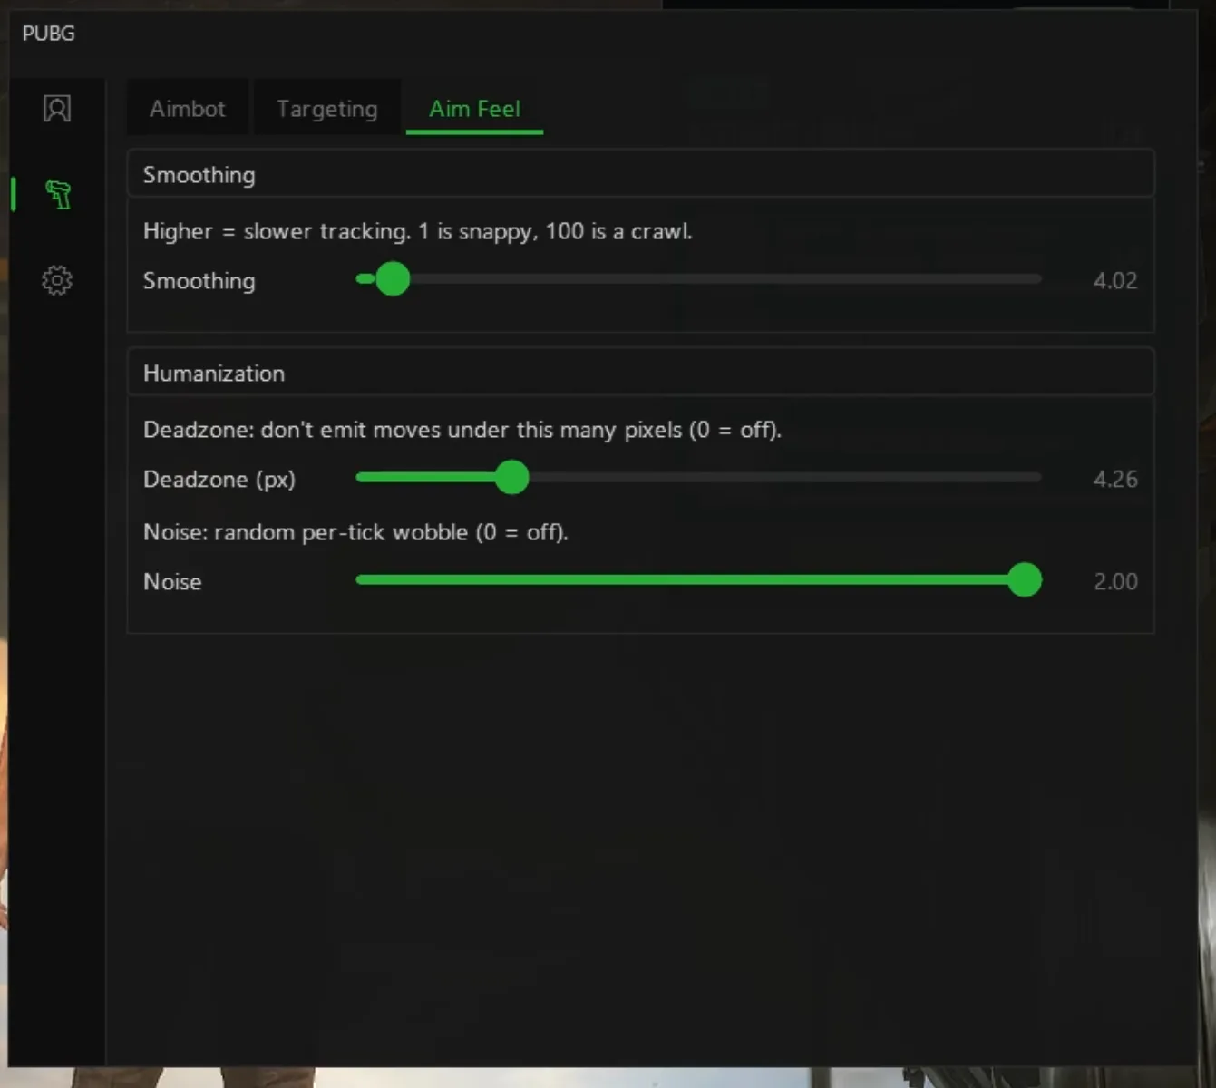This screenshot has height=1088, width=1216.
Task: Click the Smoothing slider handle
Action: (x=393, y=279)
